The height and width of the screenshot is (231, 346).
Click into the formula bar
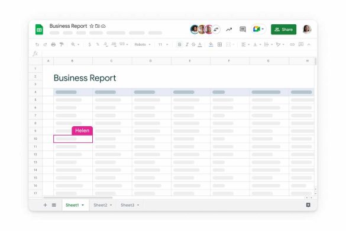pos(179,53)
